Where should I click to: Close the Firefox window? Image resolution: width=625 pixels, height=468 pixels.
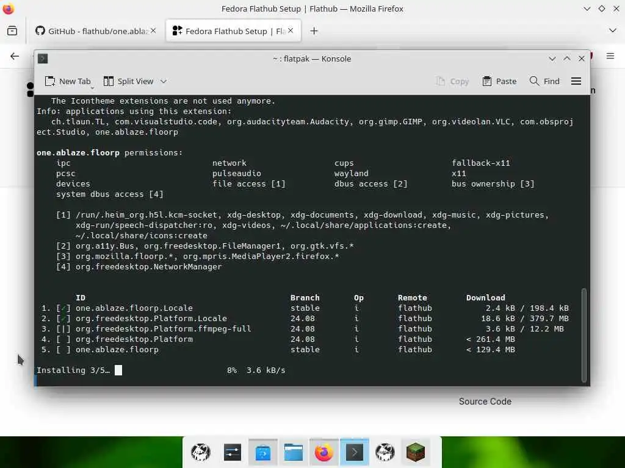(616, 9)
